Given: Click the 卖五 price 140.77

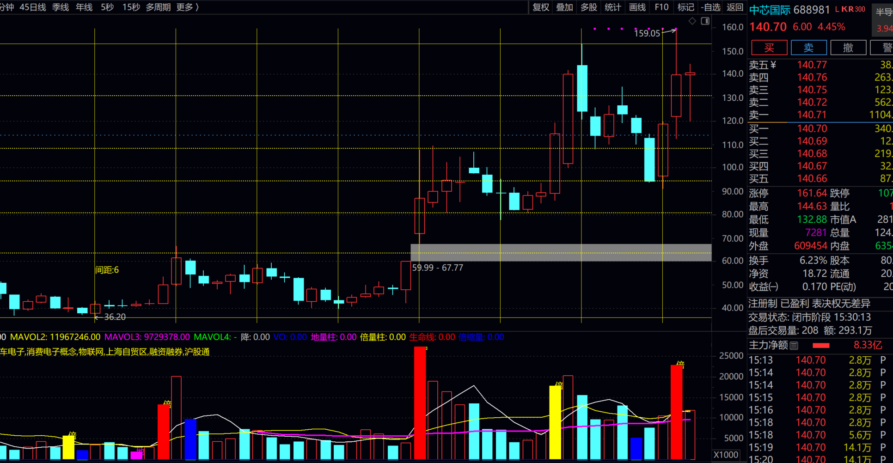Looking at the screenshot, I should click(812, 65).
